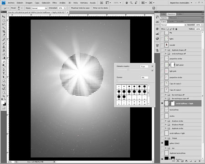Click the ligth green layer mask thumbnail

[173, 65]
